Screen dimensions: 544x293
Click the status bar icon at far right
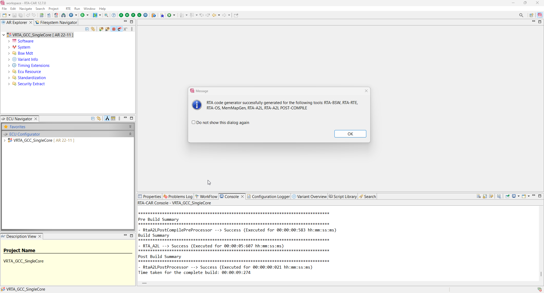[539, 289]
